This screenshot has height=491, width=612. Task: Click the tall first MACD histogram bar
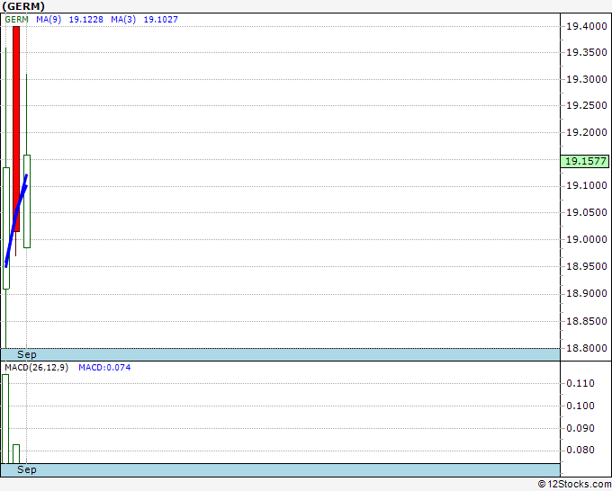click(x=5, y=419)
